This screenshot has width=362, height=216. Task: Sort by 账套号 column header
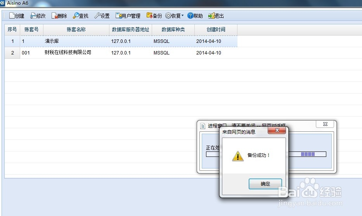(32, 29)
